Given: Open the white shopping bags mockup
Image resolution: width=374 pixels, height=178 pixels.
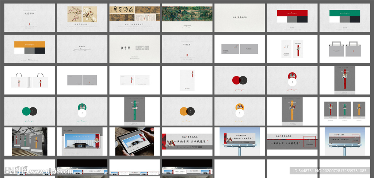Looking at the screenshot, I should coord(30,80).
